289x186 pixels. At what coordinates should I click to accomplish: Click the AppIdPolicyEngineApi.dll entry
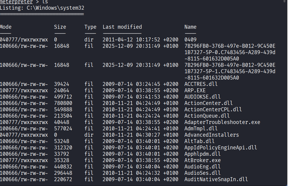coord(220,148)
